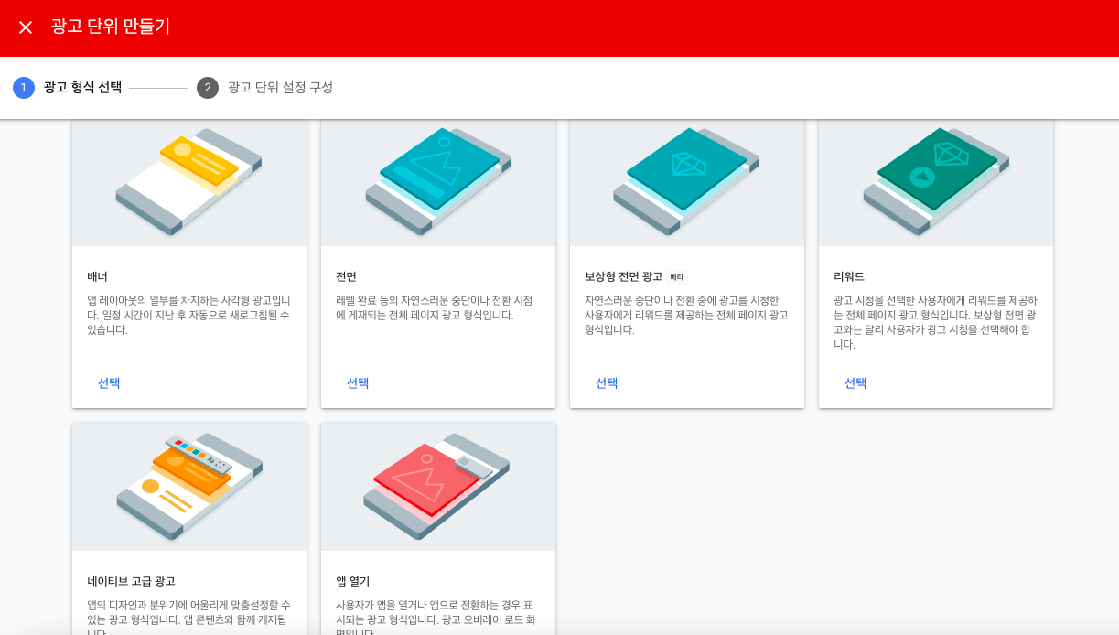Click the 보상형 전면 광고 card title
Viewport: 1119px width, 635px height.
(x=624, y=276)
